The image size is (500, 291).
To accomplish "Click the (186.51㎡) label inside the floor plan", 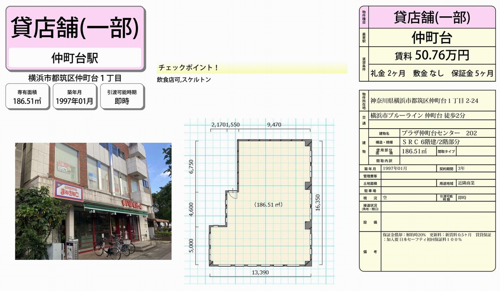I will point(268,205).
